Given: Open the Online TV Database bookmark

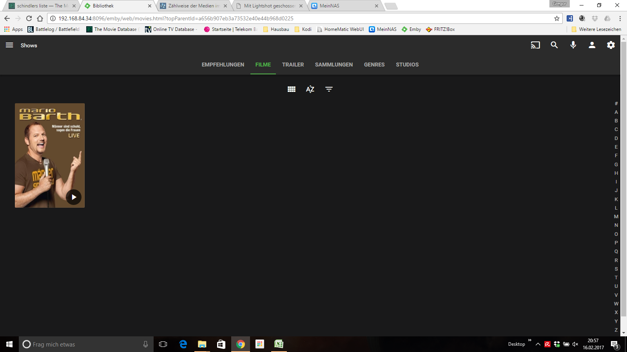Looking at the screenshot, I should (170, 29).
